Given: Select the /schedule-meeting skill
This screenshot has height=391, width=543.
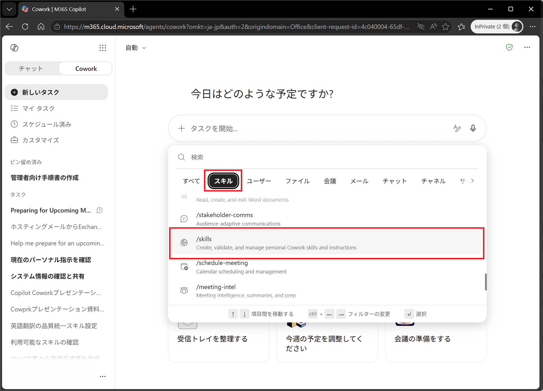Looking at the screenshot, I should 327,267.
